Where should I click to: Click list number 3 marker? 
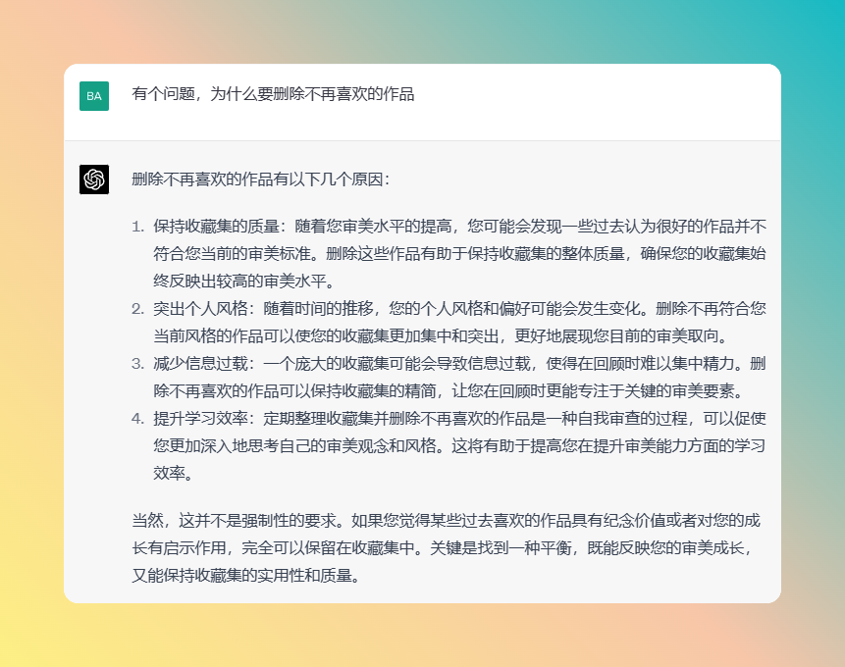137,363
